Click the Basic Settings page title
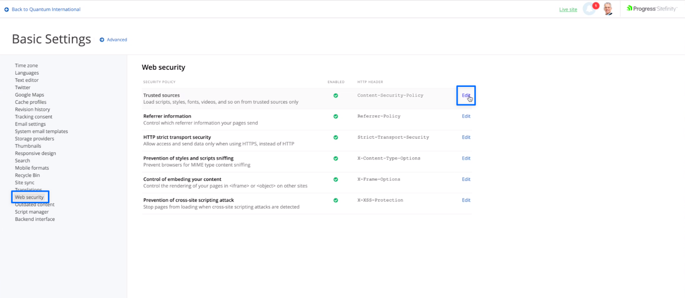Image resolution: width=685 pixels, height=298 pixels. pos(51,40)
